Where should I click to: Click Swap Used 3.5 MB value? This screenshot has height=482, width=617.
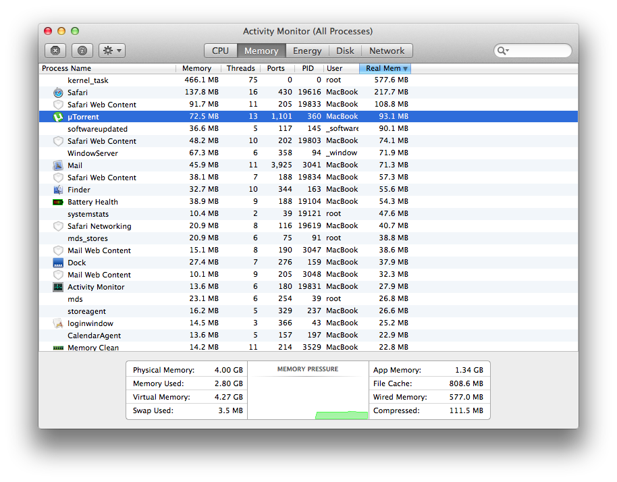pyautogui.click(x=231, y=410)
